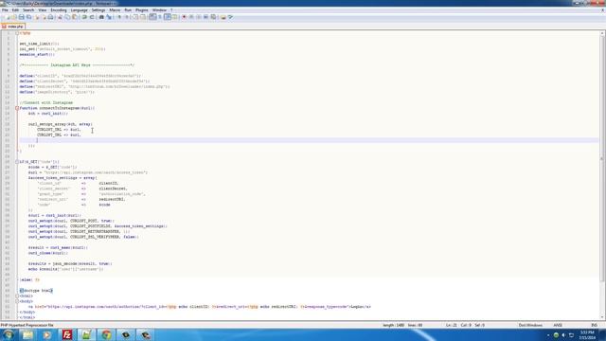Click the Playback macro icon
The image size is (606, 341).
[x=198, y=17]
